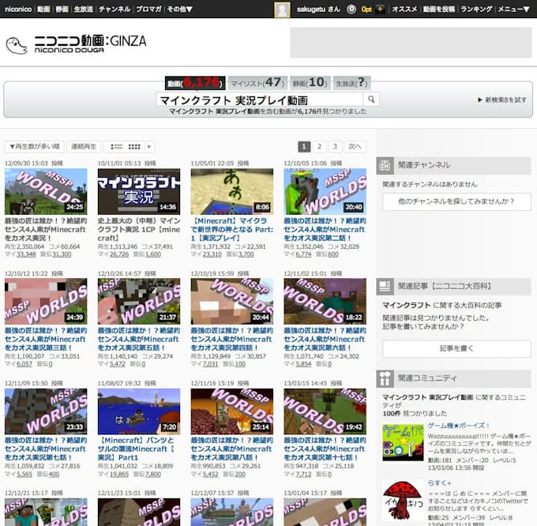Image resolution: width=537 pixels, height=526 pixels.
Task: Click the マインクラフト 実況プレイ動画 search field
Action: 259,100
